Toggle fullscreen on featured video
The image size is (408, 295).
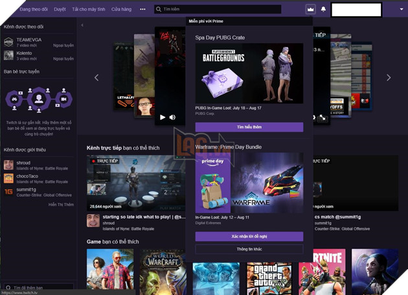click(323, 117)
